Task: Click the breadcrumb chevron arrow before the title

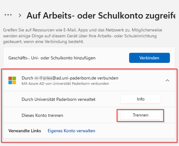Action: (x=20, y=15)
